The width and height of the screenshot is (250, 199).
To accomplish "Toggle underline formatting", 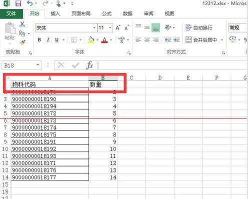I will [x=57, y=40].
